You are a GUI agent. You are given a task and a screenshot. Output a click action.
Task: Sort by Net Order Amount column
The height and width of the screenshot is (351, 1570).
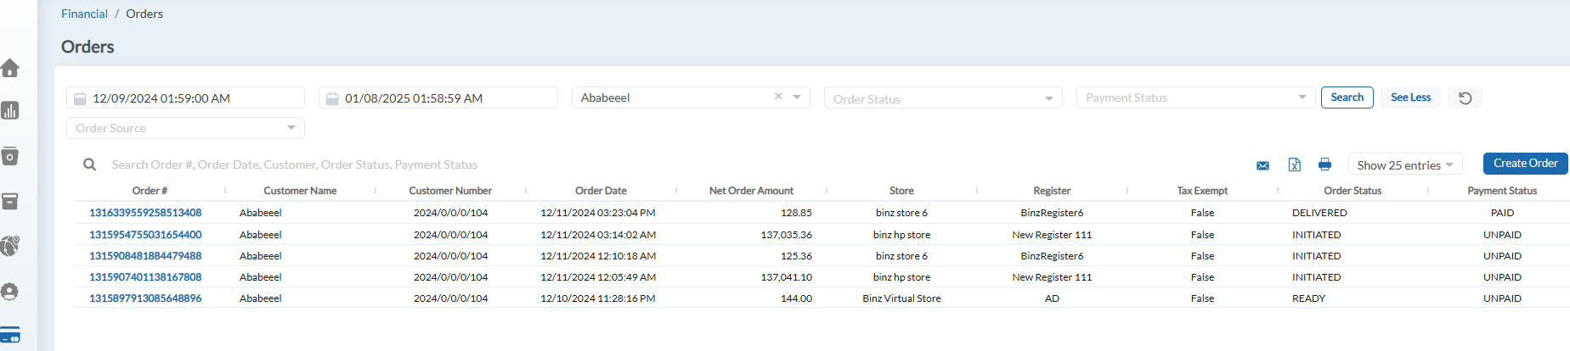(x=751, y=191)
